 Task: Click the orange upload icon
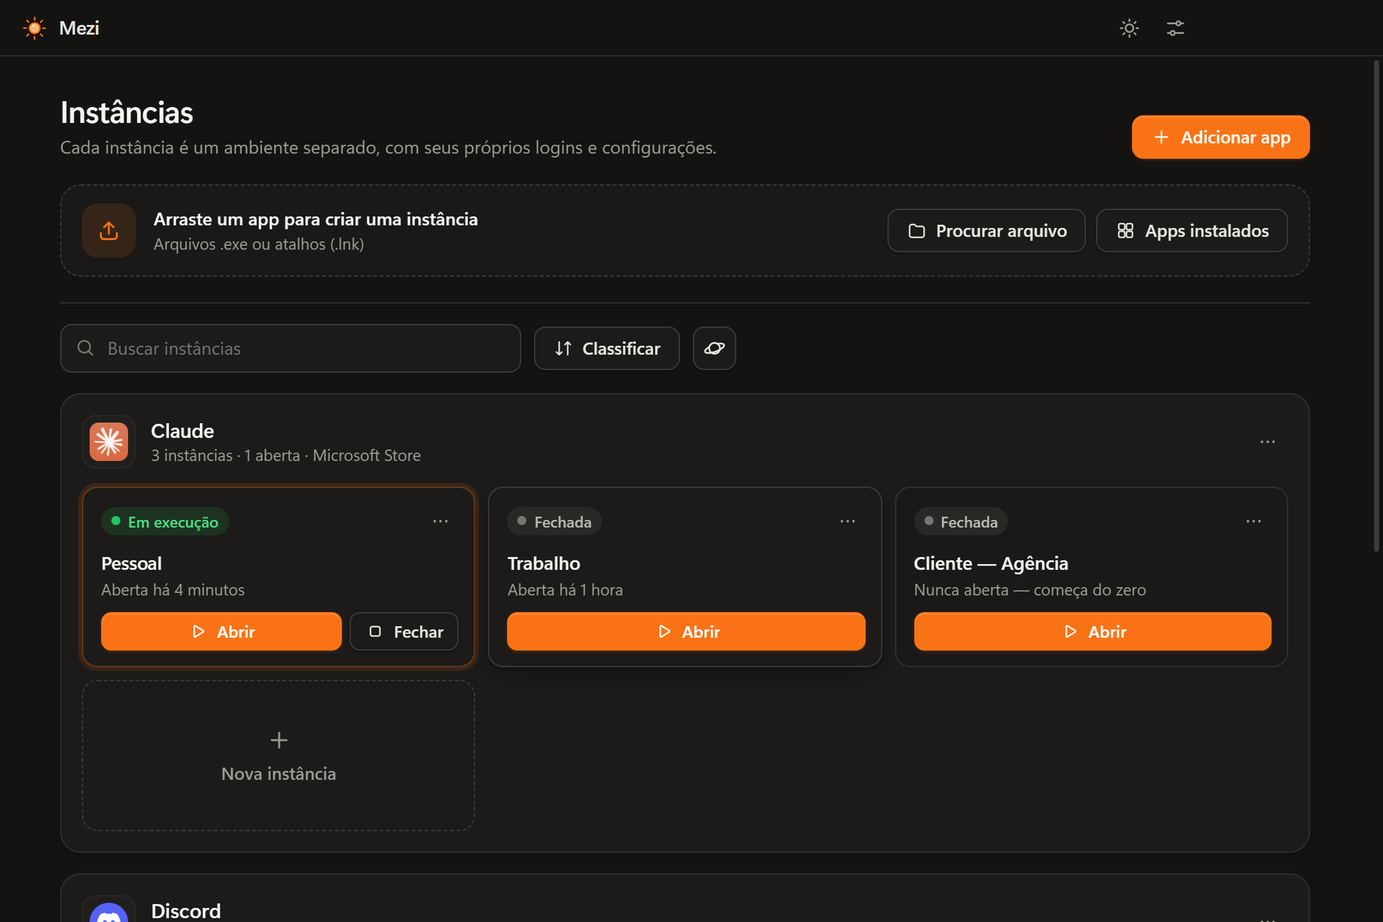tap(109, 230)
